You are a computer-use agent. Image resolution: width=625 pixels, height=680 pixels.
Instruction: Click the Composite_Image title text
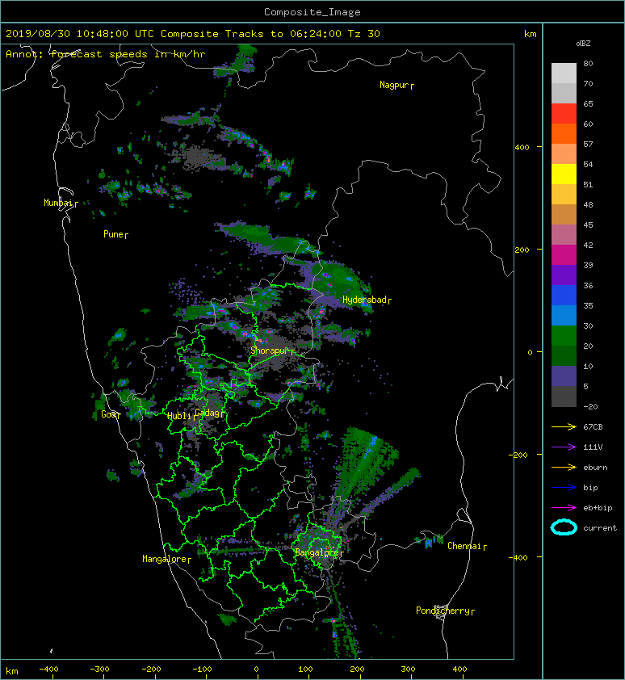click(x=312, y=12)
